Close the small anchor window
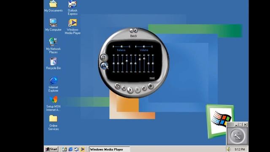This screenshot has width=270, height=152. point(245,125)
